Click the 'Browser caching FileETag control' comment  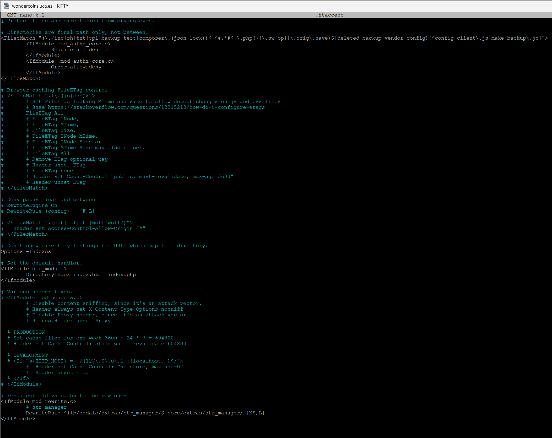click(54, 90)
